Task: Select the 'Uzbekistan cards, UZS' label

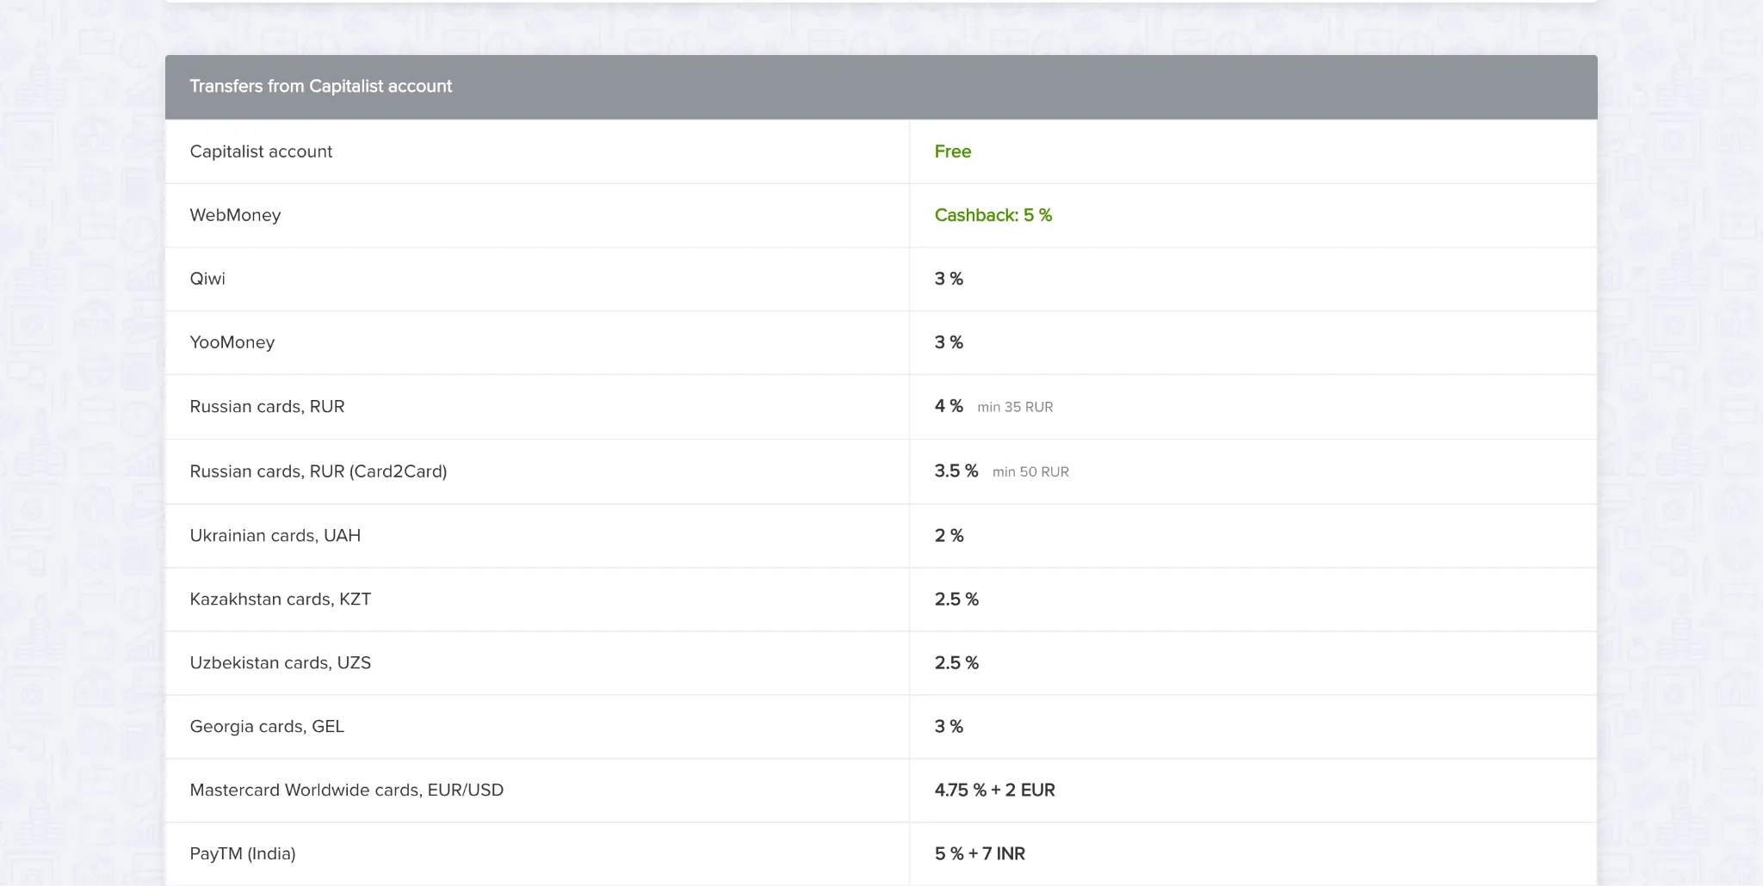Action: [281, 662]
